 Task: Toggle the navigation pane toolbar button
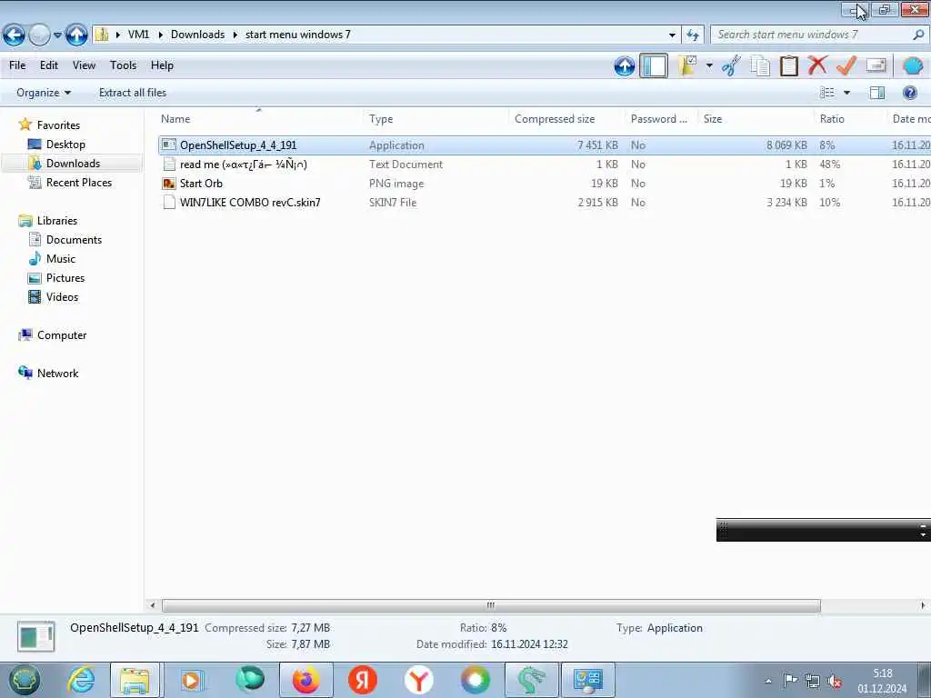point(654,65)
